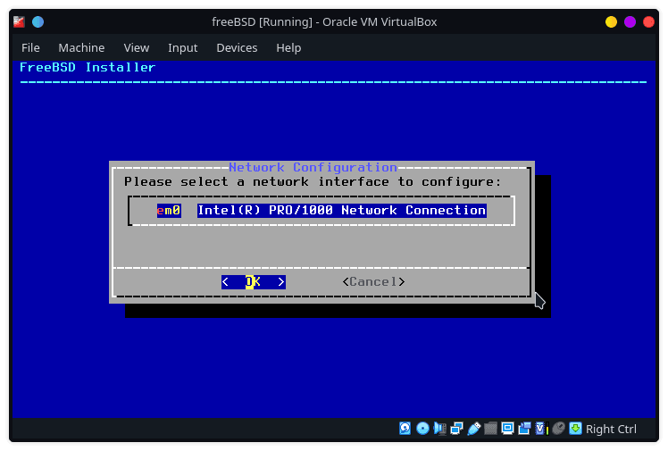668x451 pixels.
Task: Click the Cancel button in the dialog
Action: point(373,282)
